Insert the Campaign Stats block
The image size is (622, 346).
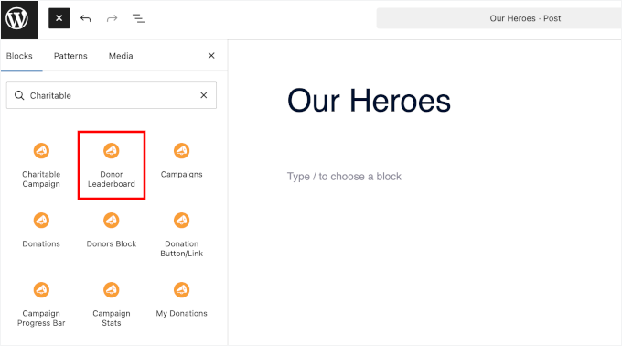coord(112,304)
